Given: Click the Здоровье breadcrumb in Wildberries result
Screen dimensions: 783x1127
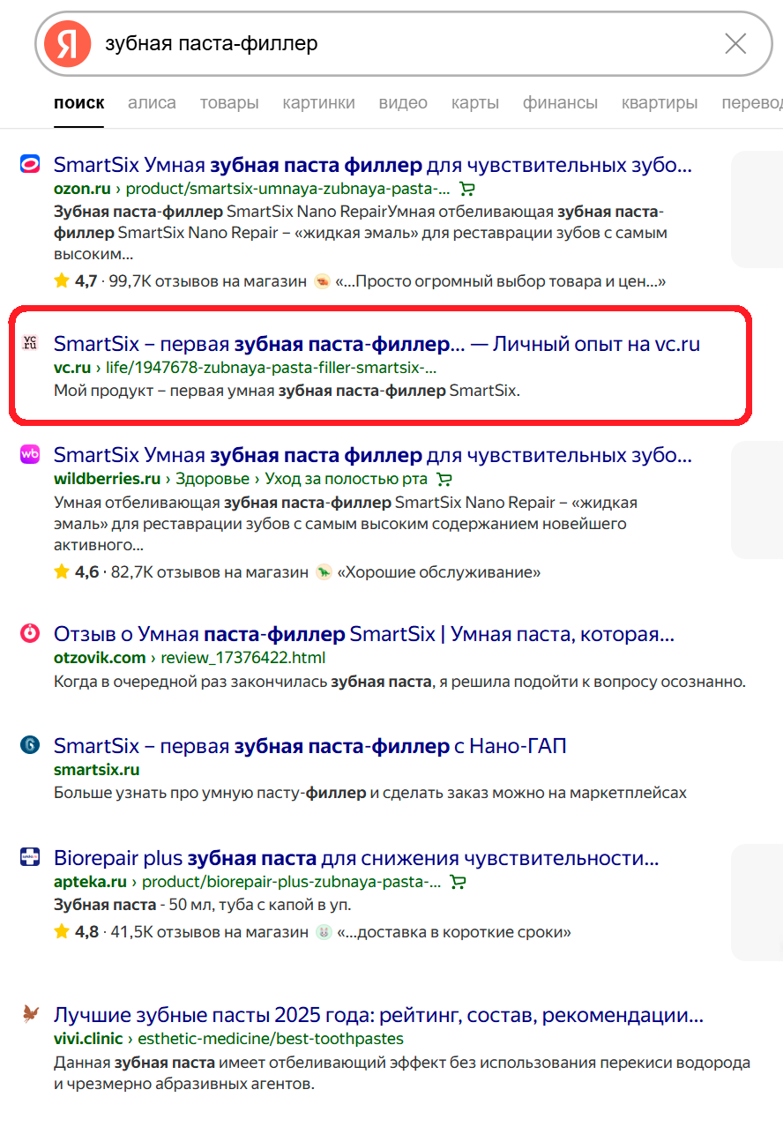Looking at the screenshot, I should click(213, 480).
